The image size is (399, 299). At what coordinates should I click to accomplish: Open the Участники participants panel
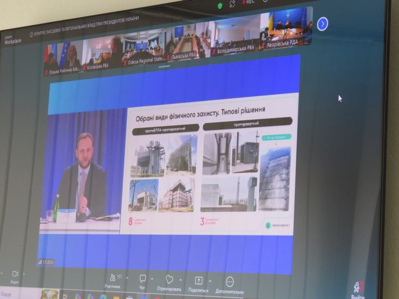click(x=112, y=278)
